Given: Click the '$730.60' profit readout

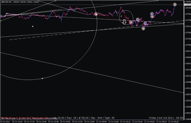Looking at the screenshot, I should pos(83,118).
